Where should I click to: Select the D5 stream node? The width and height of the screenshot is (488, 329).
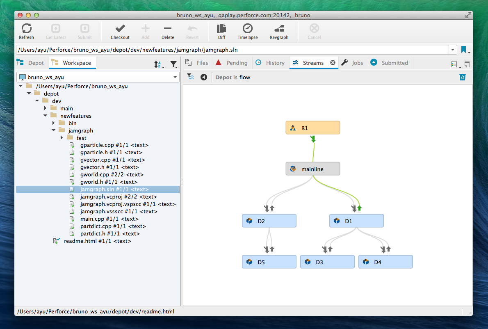click(269, 262)
